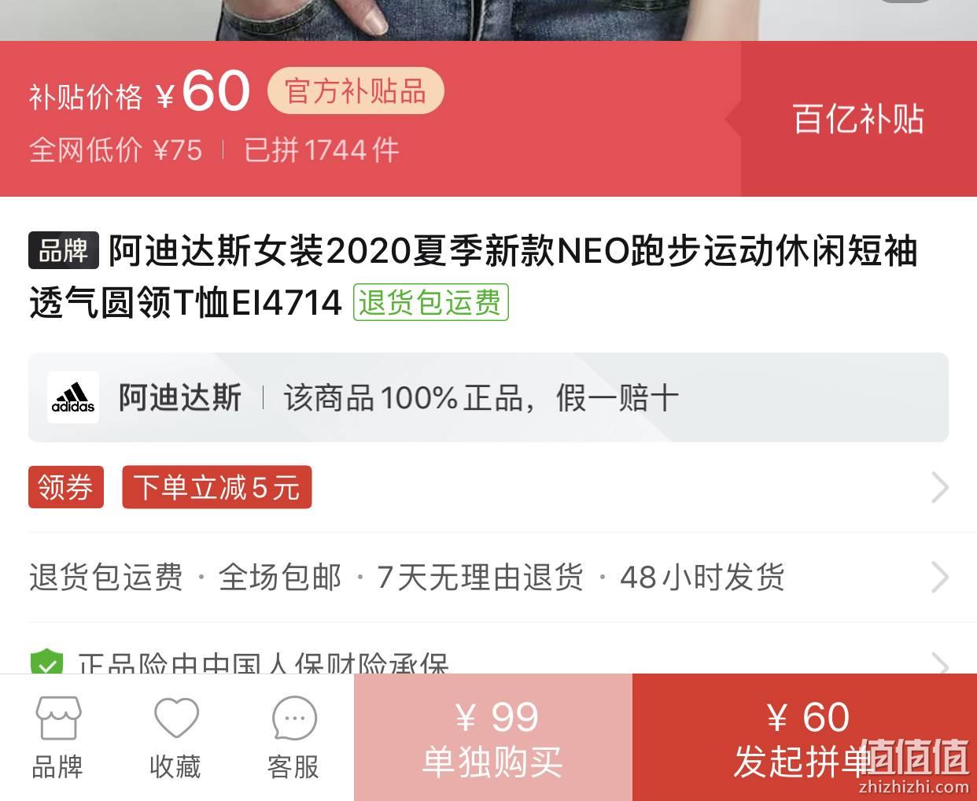This screenshot has height=801, width=977.
Task: Tap 单独购买 buy alone for ¥99
Action: (x=493, y=737)
